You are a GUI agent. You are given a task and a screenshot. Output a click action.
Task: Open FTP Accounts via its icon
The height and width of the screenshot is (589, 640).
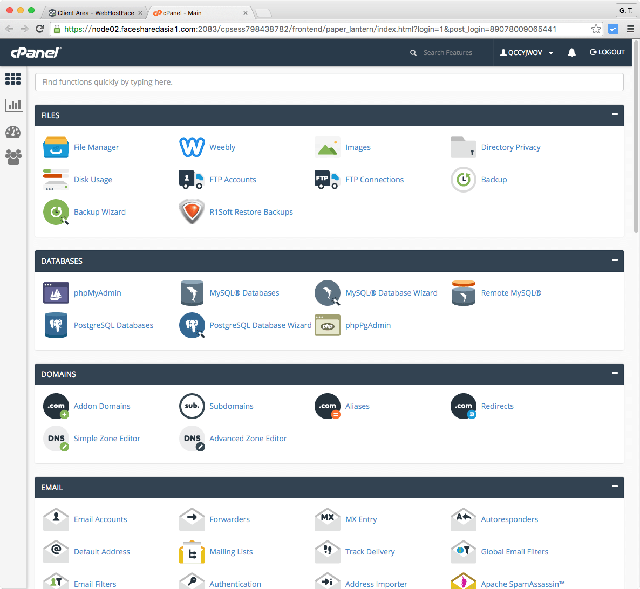coord(192,179)
